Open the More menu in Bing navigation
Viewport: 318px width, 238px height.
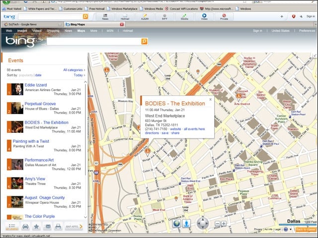click(94, 31)
